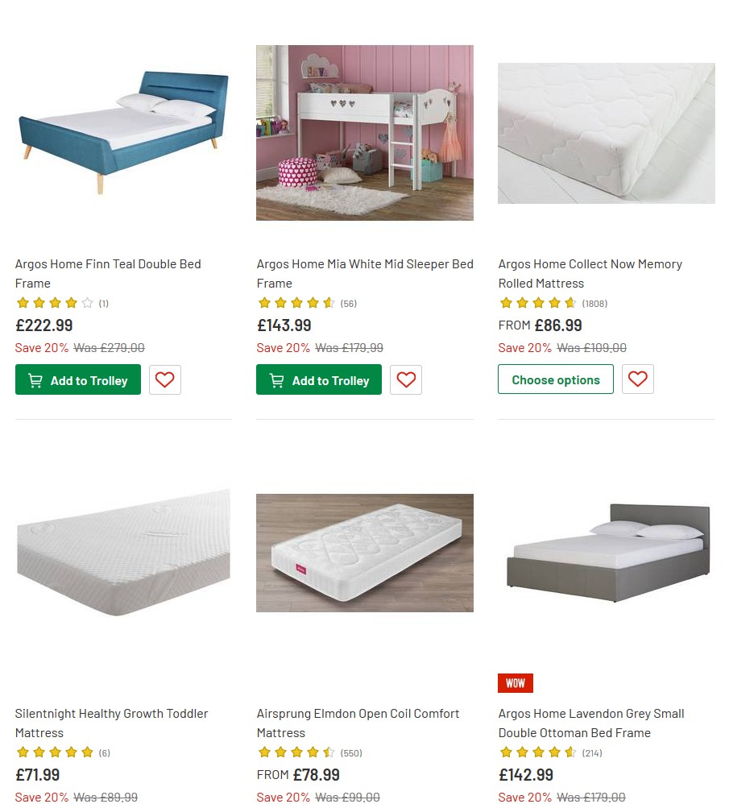Open the Silentnight Toddler Mattress review count (6)
The image size is (729, 804).
106,752
